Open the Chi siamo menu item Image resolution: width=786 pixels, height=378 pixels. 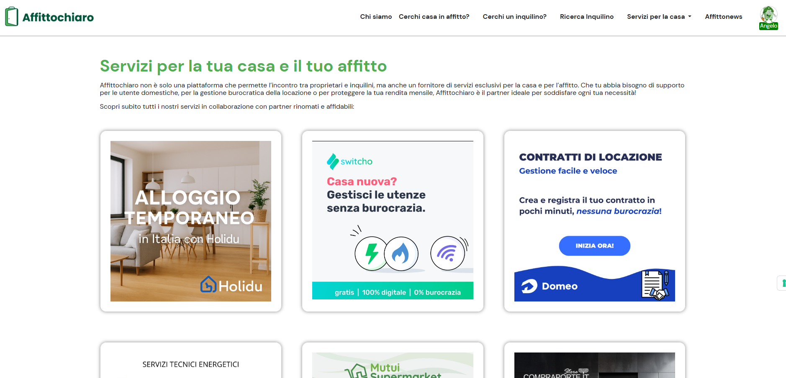376,17
